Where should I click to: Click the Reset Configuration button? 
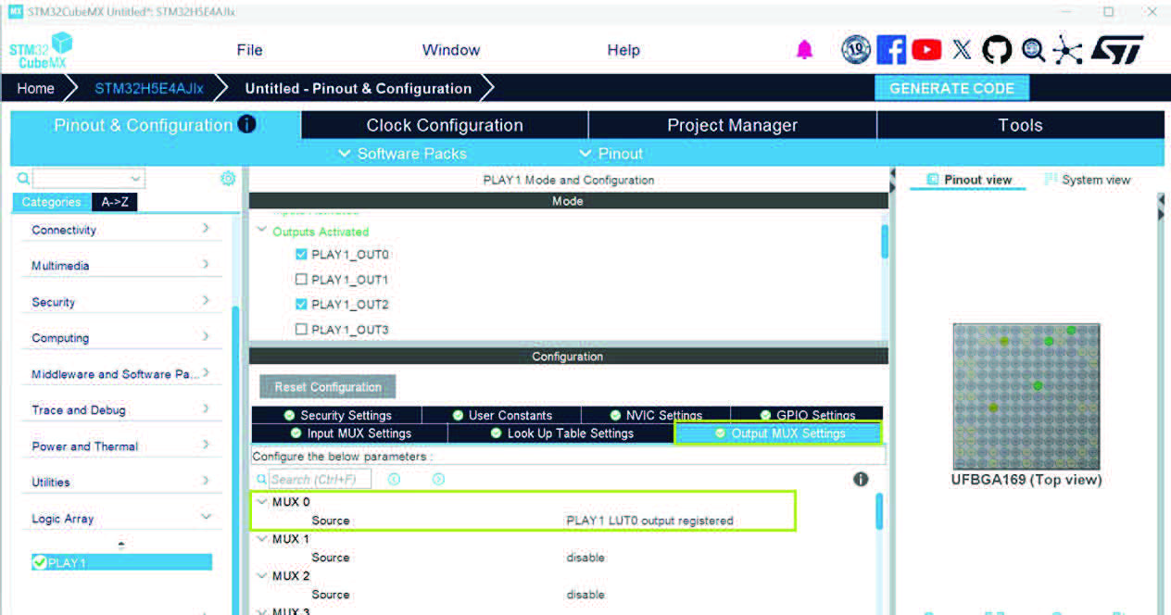328,387
